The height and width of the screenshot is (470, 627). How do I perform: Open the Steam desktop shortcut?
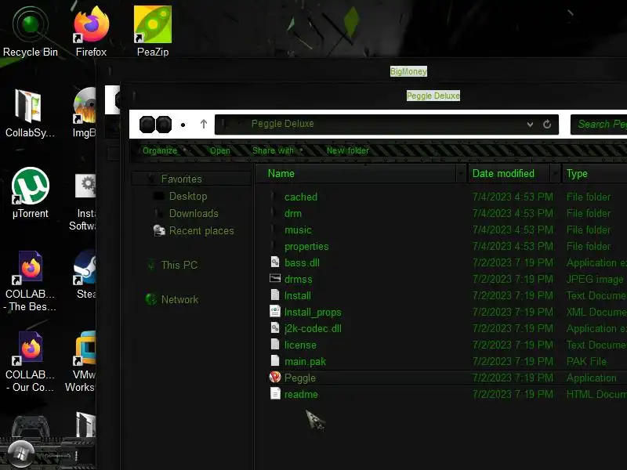click(85, 274)
